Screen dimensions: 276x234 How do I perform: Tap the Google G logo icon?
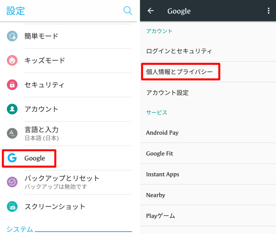[x=12, y=158]
